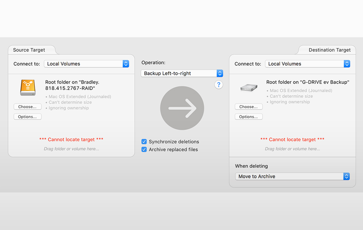Click the destination 'Cannot locate target' warning
This screenshot has width=363, height=230.
(x=292, y=140)
